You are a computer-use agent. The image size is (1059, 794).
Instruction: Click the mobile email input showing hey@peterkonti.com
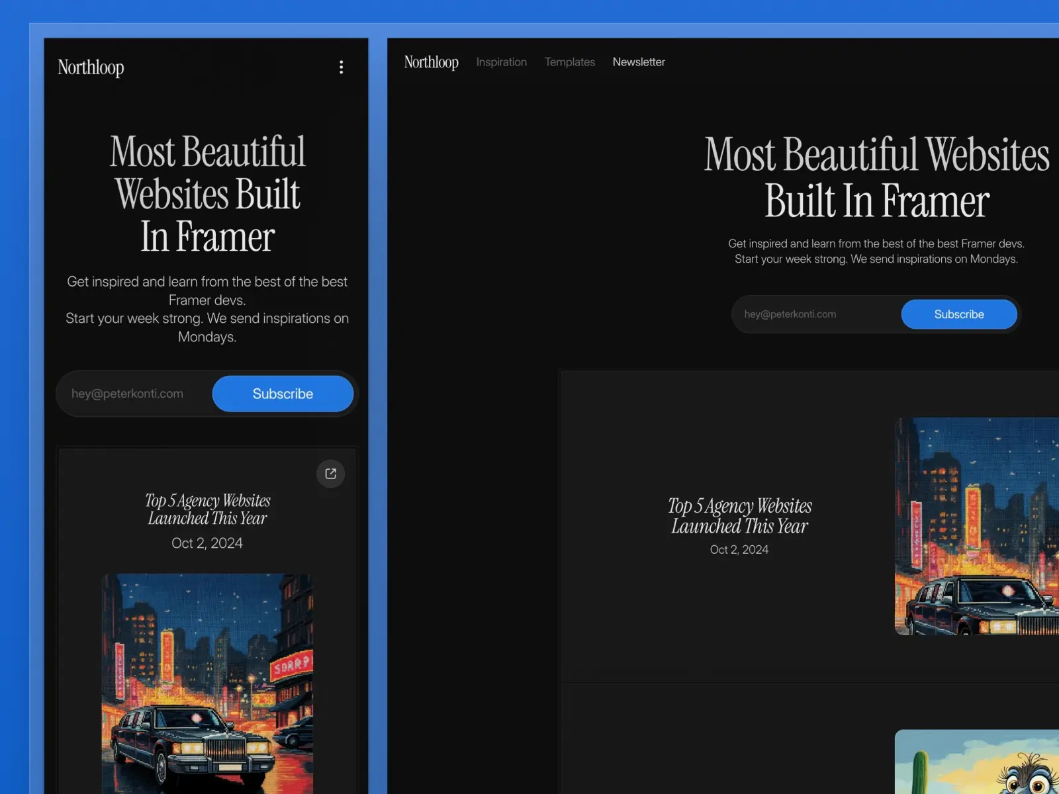pos(127,393)
